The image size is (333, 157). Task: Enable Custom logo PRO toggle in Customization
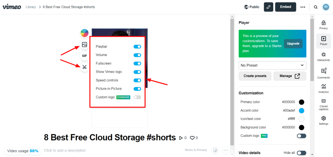[x=301, y=136]
